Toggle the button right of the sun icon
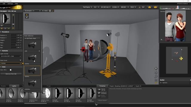This screenshot has width=191, height=107. click(143, 7)
